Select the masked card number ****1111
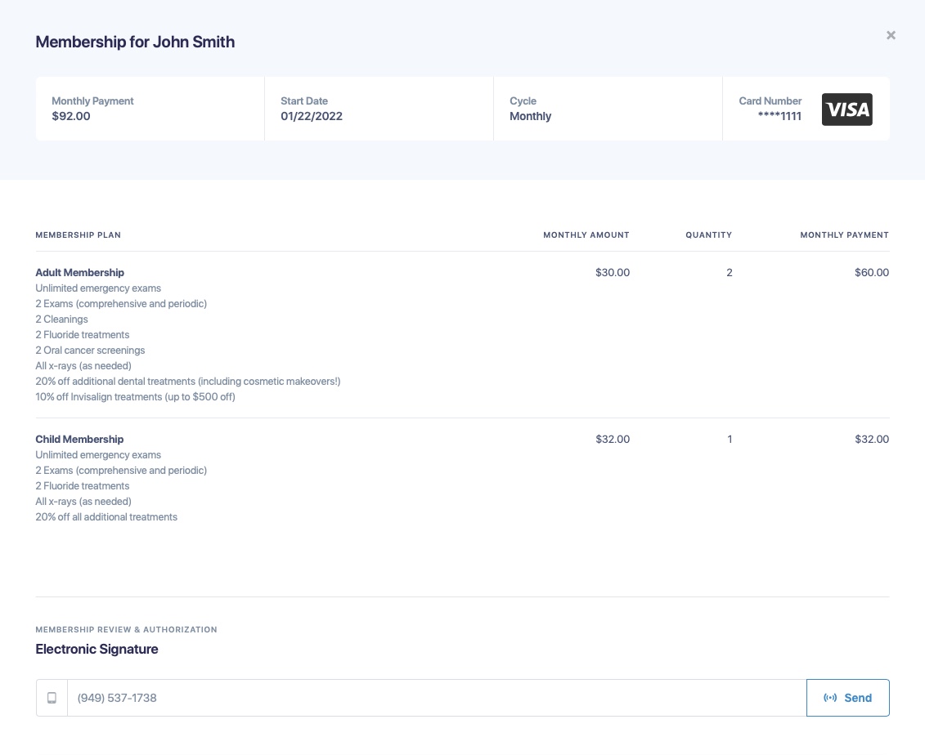Image resolution: width=925 pixels, height=755 pixels. tap(779, 116)
